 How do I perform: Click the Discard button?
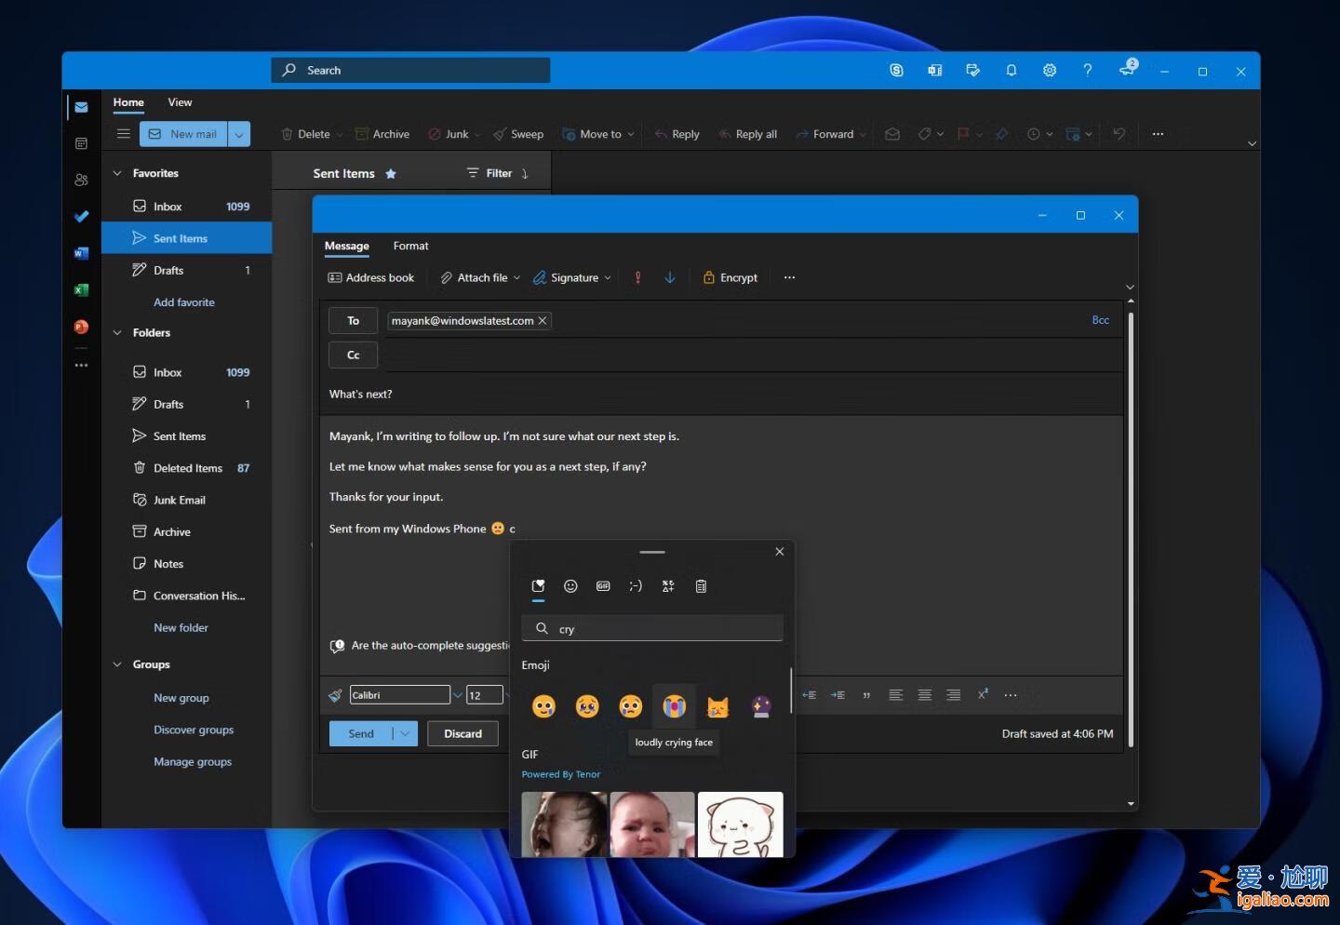462,733
